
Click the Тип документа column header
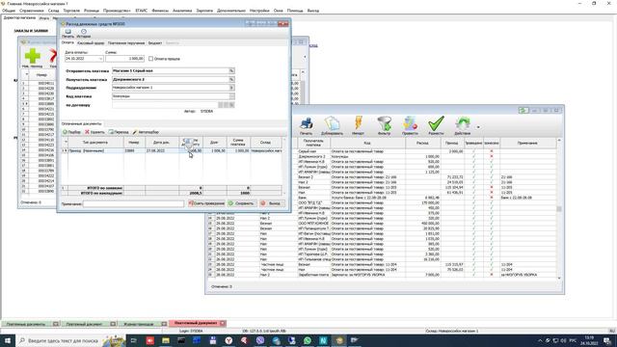[x=95, y=143]
